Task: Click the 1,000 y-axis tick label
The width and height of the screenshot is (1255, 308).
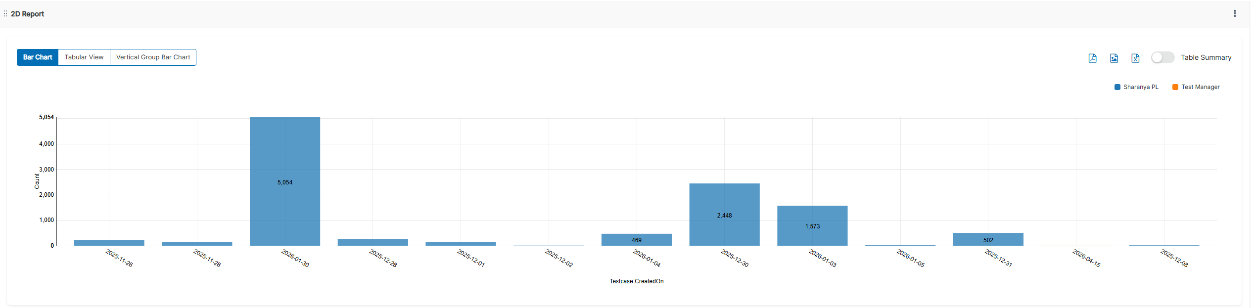Action: [x=46, y=220]
